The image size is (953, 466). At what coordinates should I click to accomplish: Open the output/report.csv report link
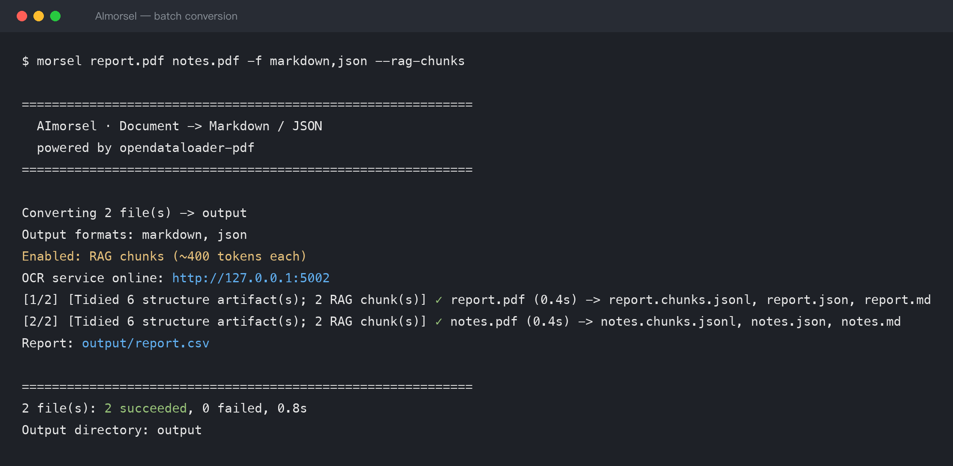click(x=145, y=343)
